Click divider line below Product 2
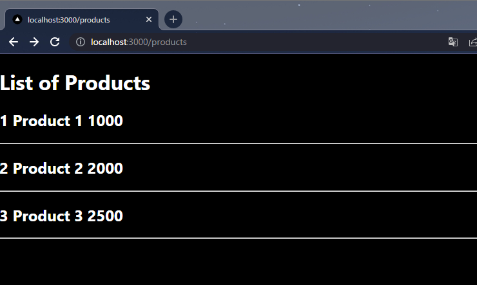This screenshot has height=285, width=477. pos(238,191)
